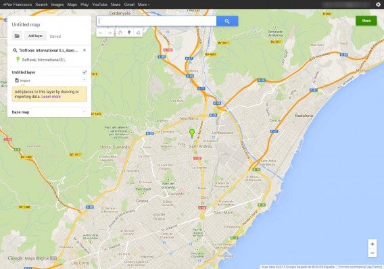This screenshot has width=384, height=269.
Task: Clear the Softonic International search result
Action: coord(85,50)
